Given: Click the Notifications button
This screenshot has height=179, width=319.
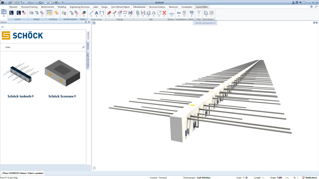Looking at the screenshot, I should [x=309, y=177].
